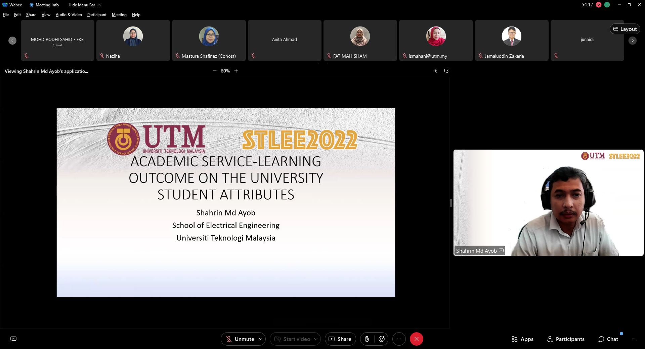645x349 pixels.
Task: Click the meeting timer 54:17
Action: [587, 5]
